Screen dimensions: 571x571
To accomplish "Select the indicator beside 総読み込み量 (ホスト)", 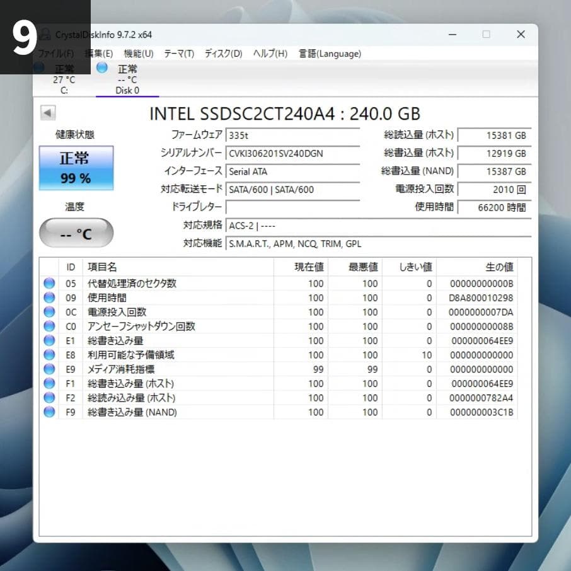I will (x=49, y=397).
